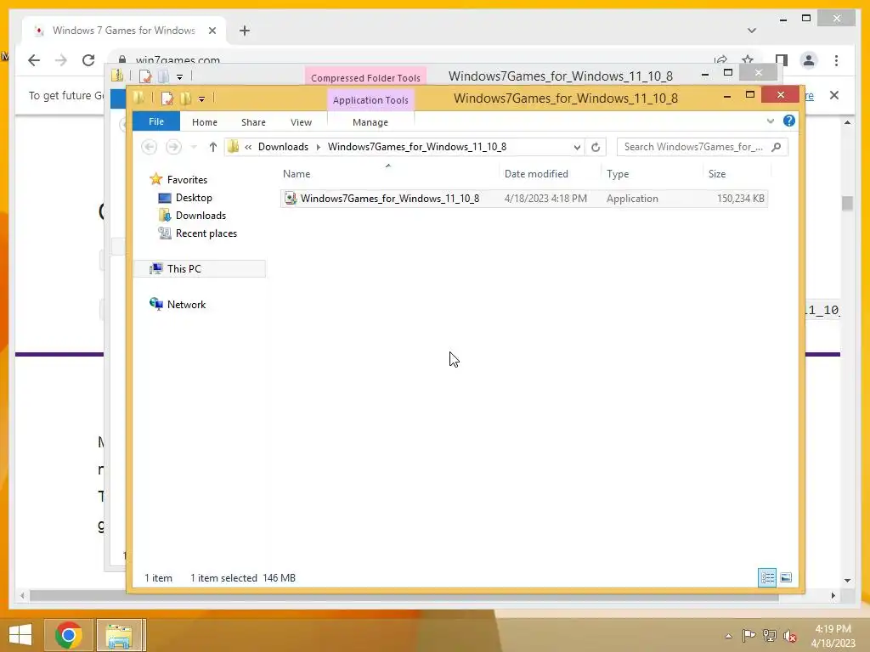The image size is (870, 652).
Task: Open the Share ribbon tab
Action: point(253,122)
